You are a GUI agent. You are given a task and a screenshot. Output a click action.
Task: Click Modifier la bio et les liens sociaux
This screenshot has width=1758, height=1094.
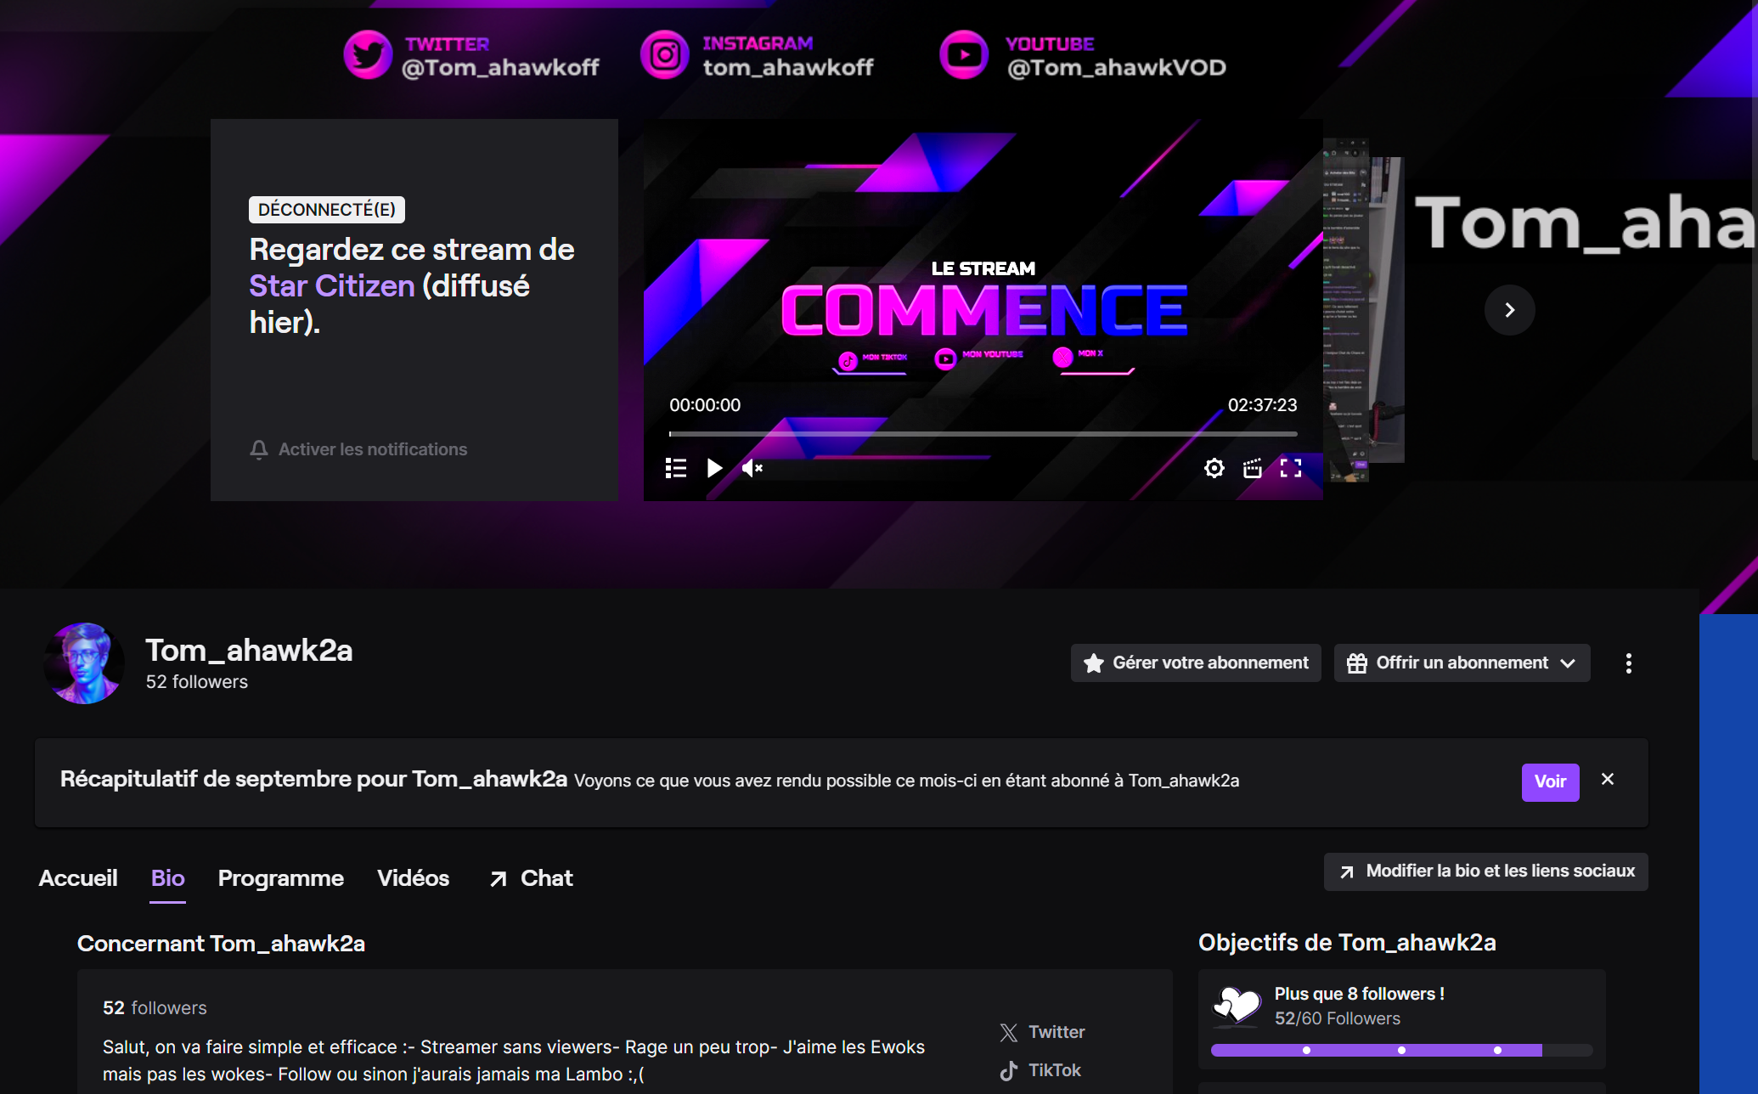[x=1486, y=871]
